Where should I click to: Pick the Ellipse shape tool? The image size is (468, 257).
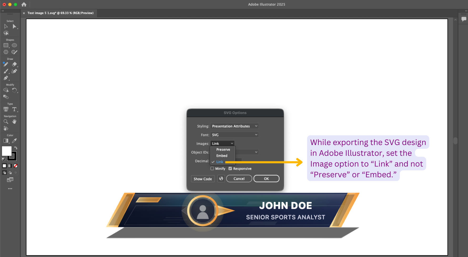(x=14, y=45)
